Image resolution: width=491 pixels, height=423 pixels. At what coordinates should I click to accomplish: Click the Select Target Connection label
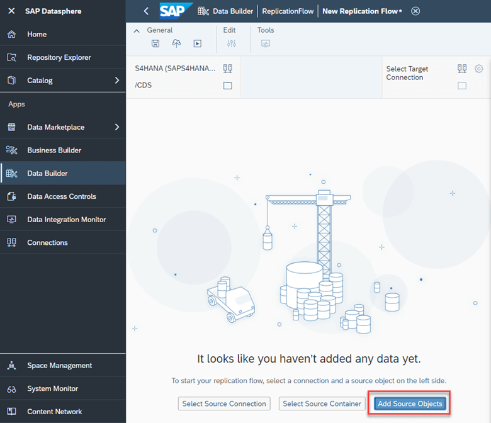407,73
